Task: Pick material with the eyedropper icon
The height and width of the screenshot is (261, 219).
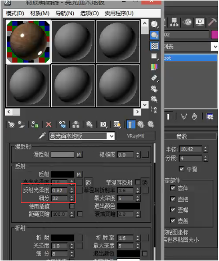Action: [42, 136]
